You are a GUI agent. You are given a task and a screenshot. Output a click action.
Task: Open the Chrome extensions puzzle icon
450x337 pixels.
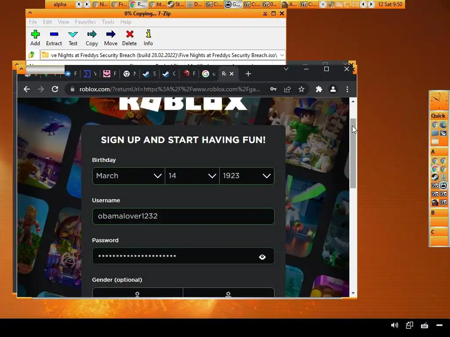[x=319, y=89]
